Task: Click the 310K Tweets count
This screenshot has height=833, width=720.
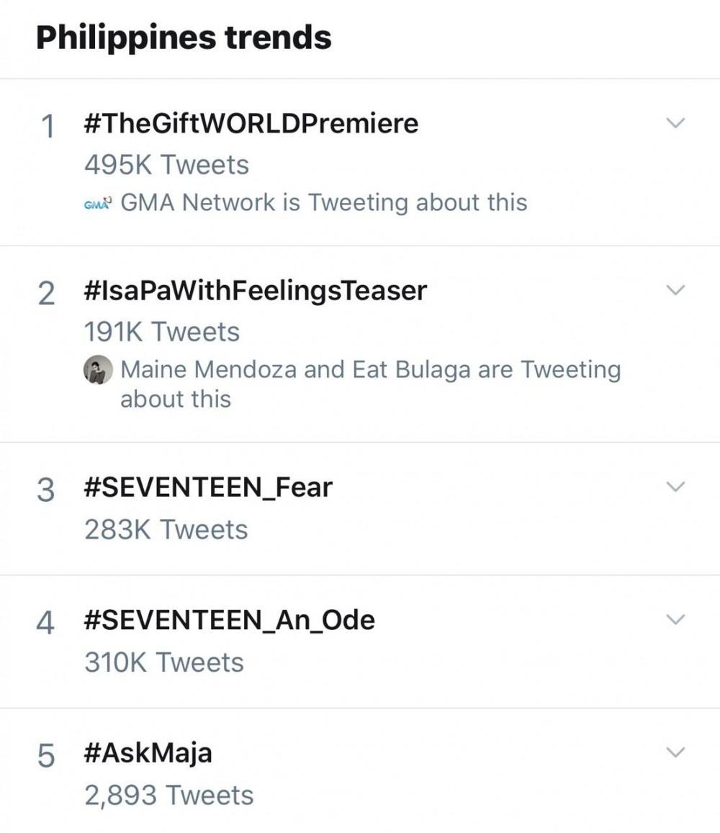Action: pos(163,662)
